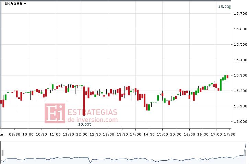The image size is (249, 164).
Task: Click the 14:00 time axis label
Action: (135, 134)
